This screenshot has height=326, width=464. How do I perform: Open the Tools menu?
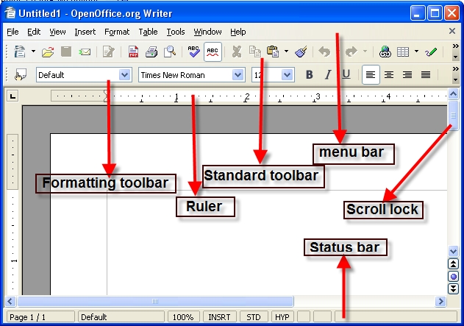(176, 32)
